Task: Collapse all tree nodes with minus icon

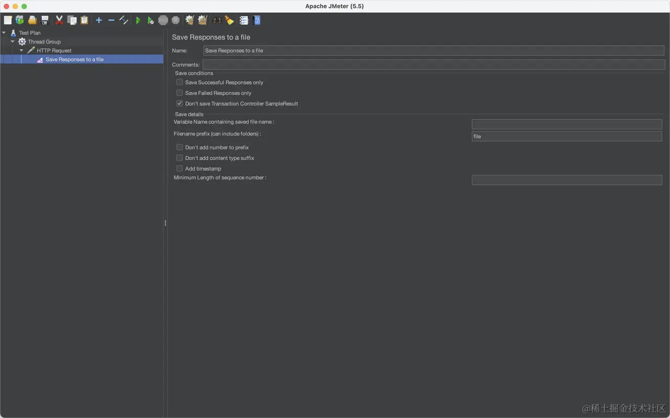Action: pyautogui.click(x=111, y=20)
